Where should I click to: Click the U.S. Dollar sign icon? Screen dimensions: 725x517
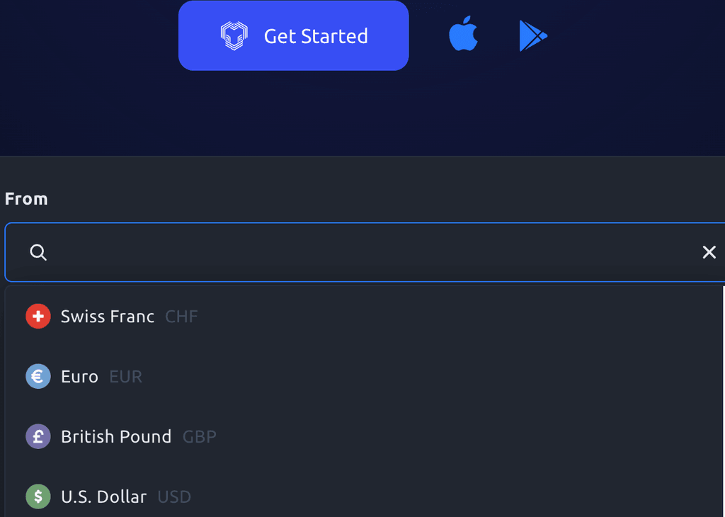[x=38, y=496]
